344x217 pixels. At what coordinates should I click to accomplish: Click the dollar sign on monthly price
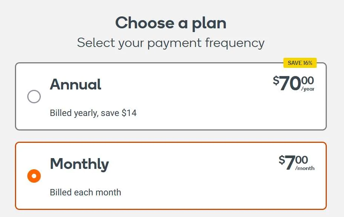click(x=282, y=160)
